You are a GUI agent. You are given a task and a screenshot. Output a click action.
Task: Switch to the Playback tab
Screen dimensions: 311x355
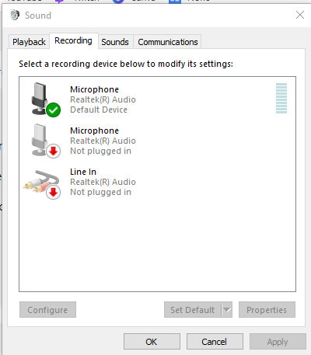click(x=29, y=42)
